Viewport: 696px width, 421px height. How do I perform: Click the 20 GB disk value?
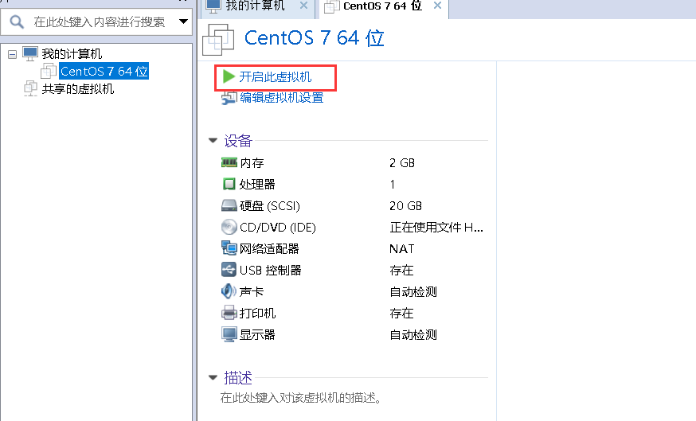tap(405, 206)
